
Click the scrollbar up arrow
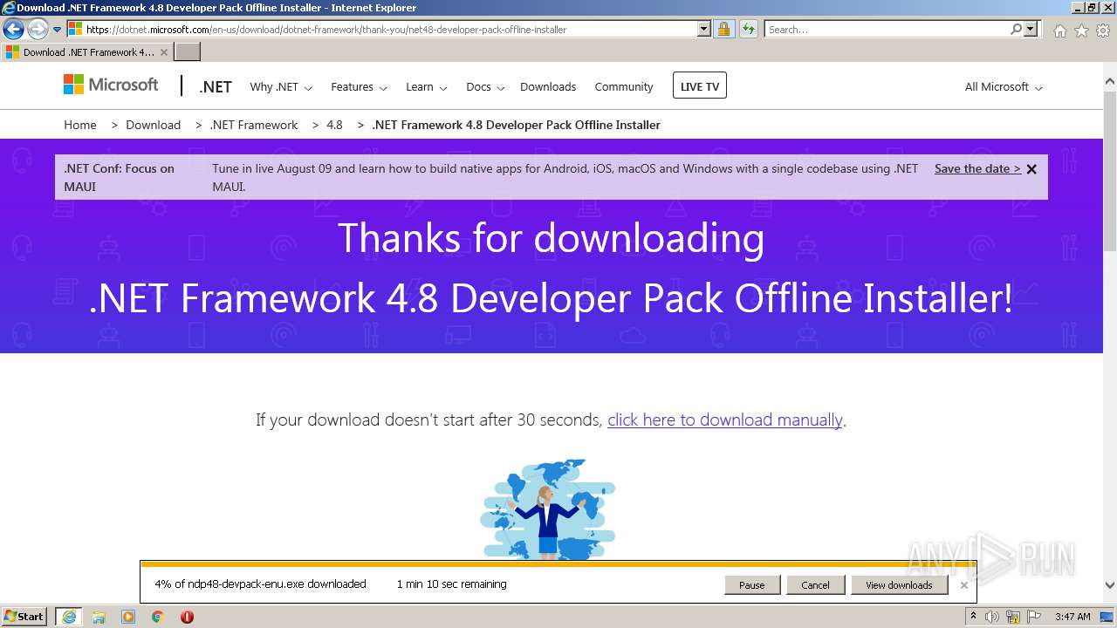click(x=1110, y=82)
